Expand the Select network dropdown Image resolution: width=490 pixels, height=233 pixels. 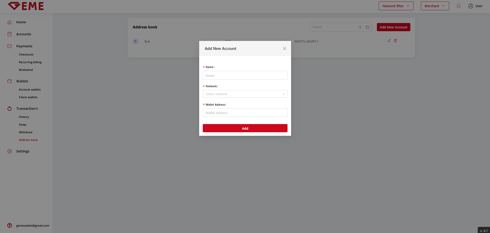[x=245, y=94]
